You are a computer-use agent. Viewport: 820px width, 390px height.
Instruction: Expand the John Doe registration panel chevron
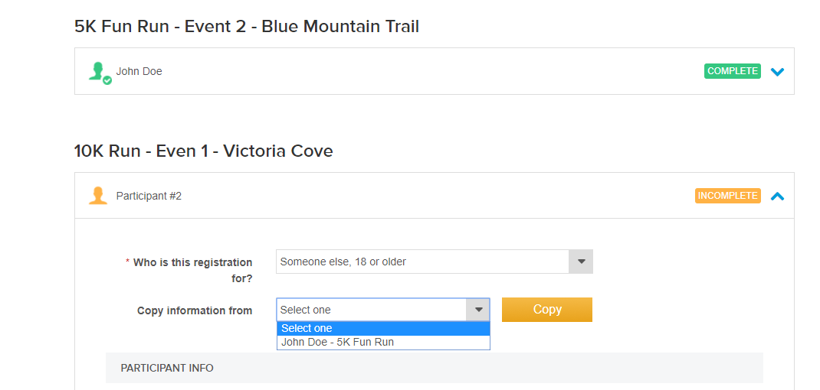(x=777, y=72)
